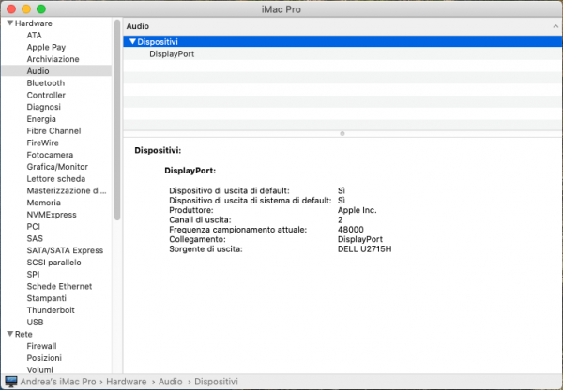Open Memoria in the sidebar

tap(43, 202)
